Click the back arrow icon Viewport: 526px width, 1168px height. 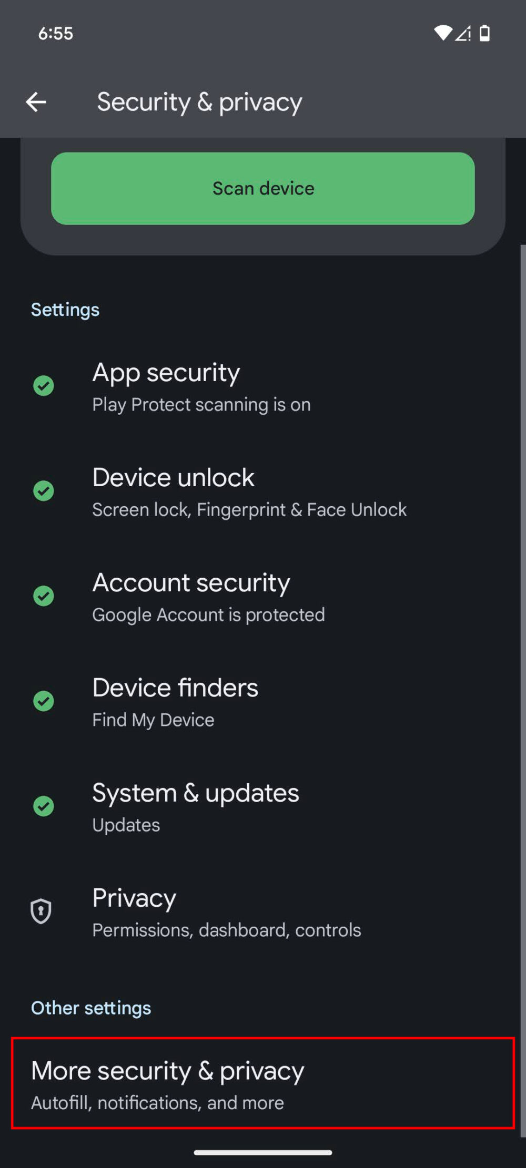pyautogui.click(x=37, y=102)
